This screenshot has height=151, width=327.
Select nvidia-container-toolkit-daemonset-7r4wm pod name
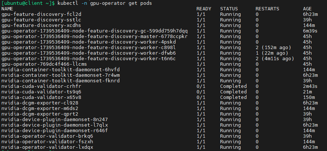61,75
